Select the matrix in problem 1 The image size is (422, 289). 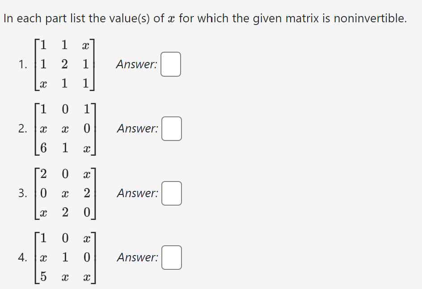[x=64, y=64]
